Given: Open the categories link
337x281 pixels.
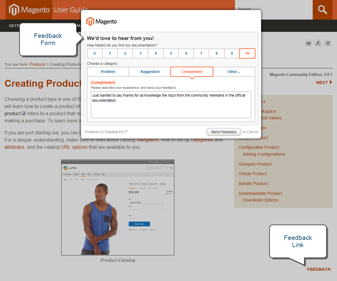Looking at the screenshot, I should pos(202,140).
